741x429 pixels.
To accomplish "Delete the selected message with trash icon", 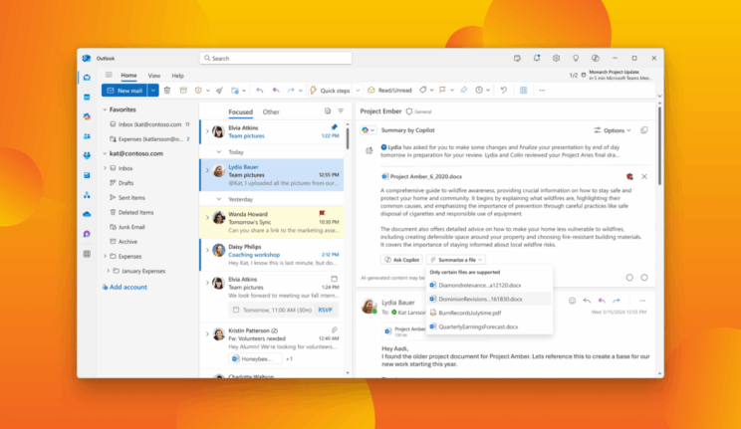I will [x=167, y=91].
